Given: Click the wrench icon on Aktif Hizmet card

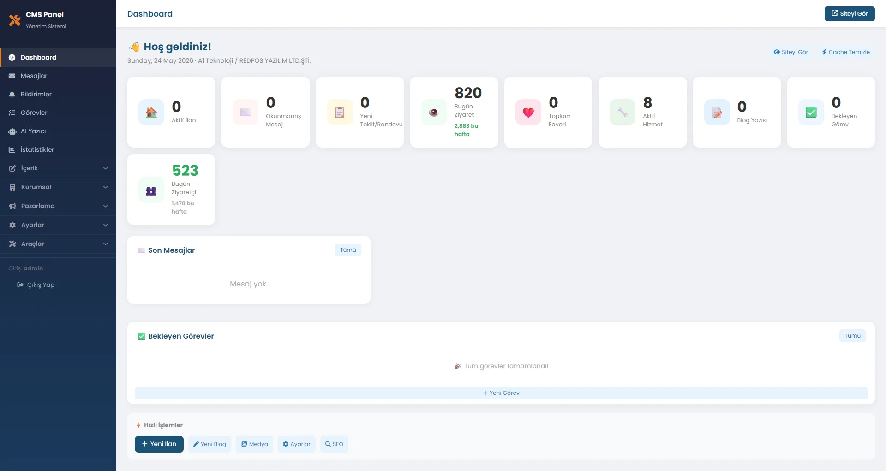Looking at the screenshot, I should 623,112.
